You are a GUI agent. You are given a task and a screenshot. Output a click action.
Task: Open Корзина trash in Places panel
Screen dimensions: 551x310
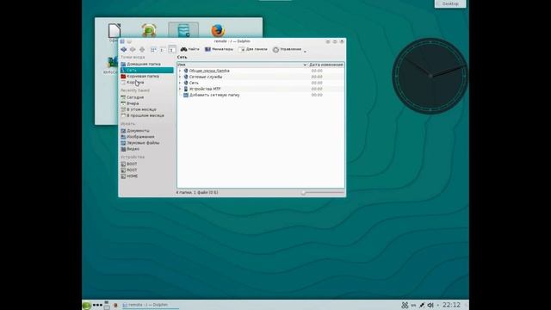point(147,83)
